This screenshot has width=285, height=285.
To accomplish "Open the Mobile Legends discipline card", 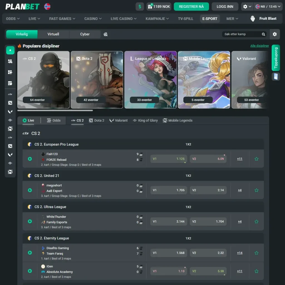I will pyautogui.click(x=204, y=80).
